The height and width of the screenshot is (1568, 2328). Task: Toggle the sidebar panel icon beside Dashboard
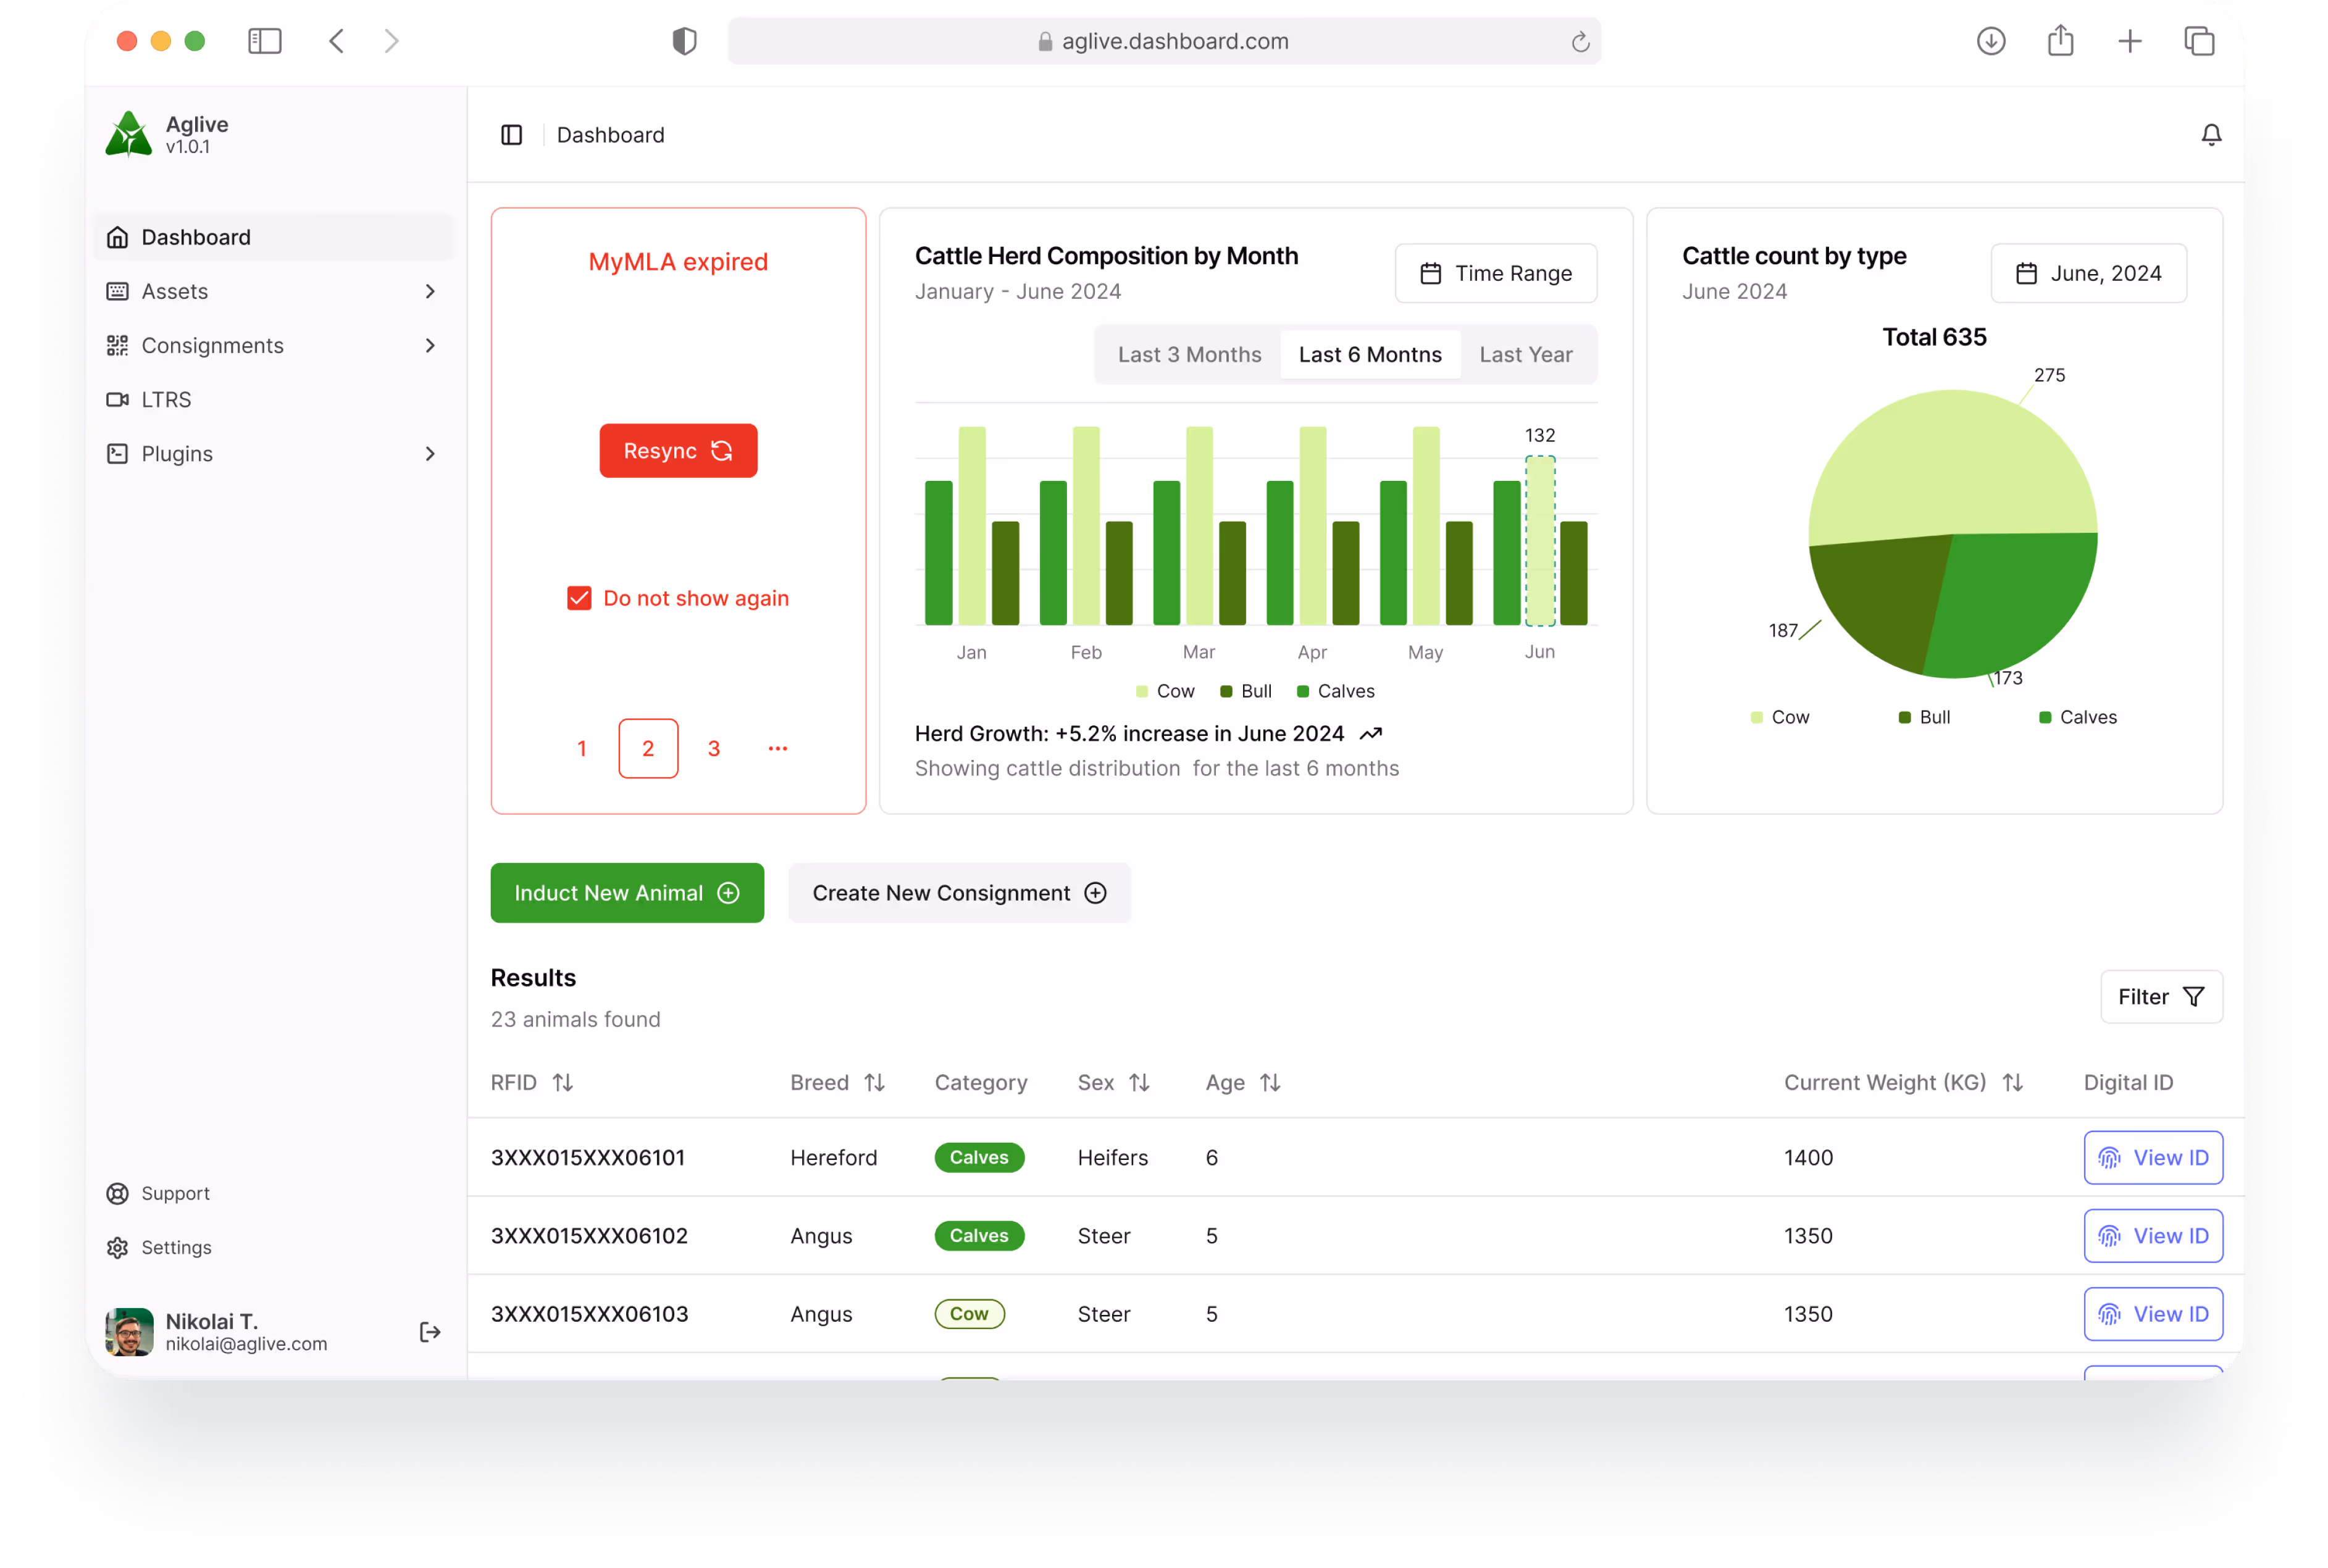(x=511, y=135)
